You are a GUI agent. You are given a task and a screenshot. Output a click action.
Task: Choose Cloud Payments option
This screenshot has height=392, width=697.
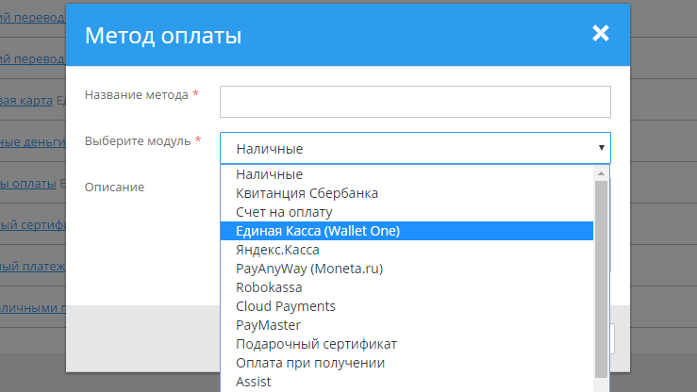pos(286,306)
